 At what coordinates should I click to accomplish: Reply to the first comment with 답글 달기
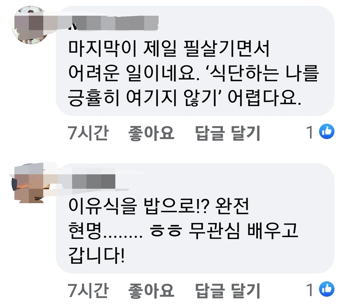228,133
